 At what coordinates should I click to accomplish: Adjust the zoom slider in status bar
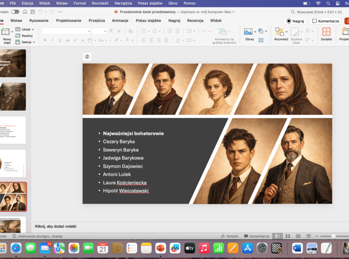(x=333, y=236)
